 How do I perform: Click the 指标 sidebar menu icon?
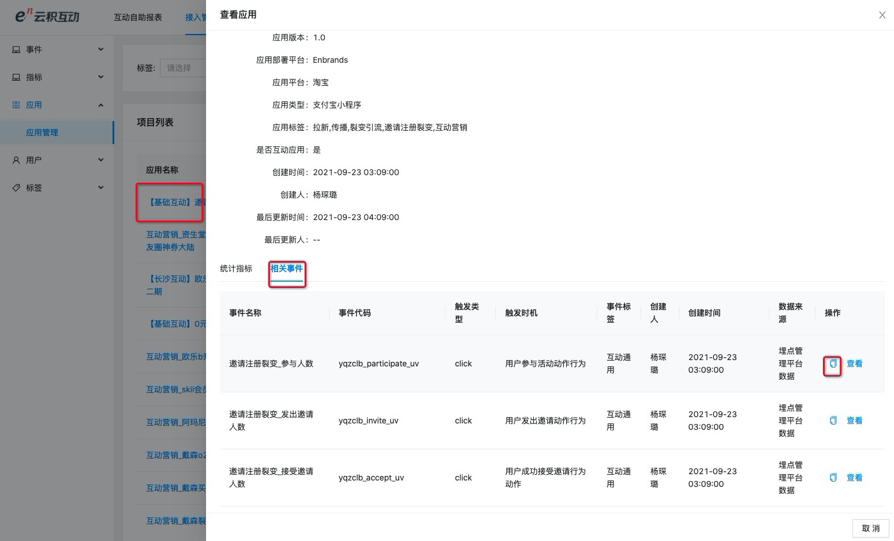16,77
